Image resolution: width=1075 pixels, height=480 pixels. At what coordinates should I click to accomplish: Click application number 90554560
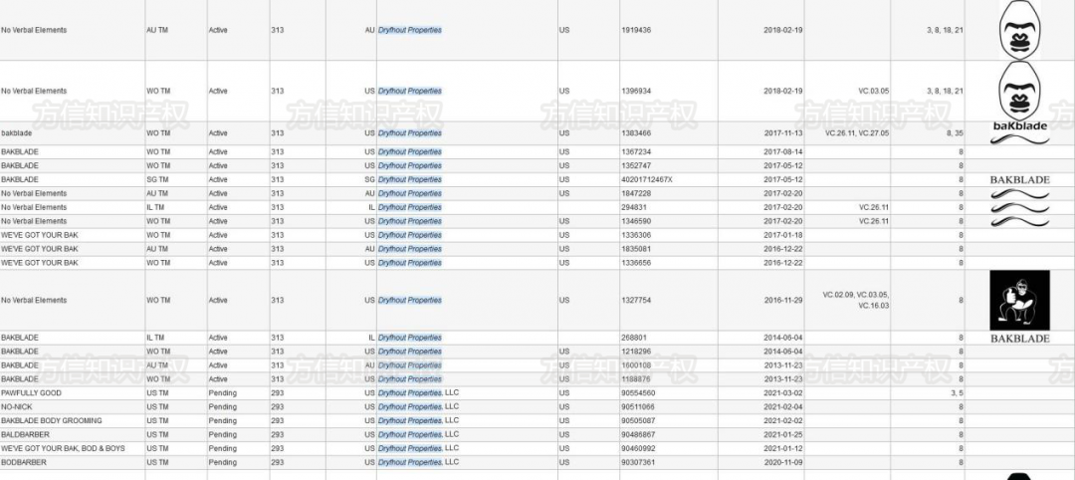click(x=638, y=393)
